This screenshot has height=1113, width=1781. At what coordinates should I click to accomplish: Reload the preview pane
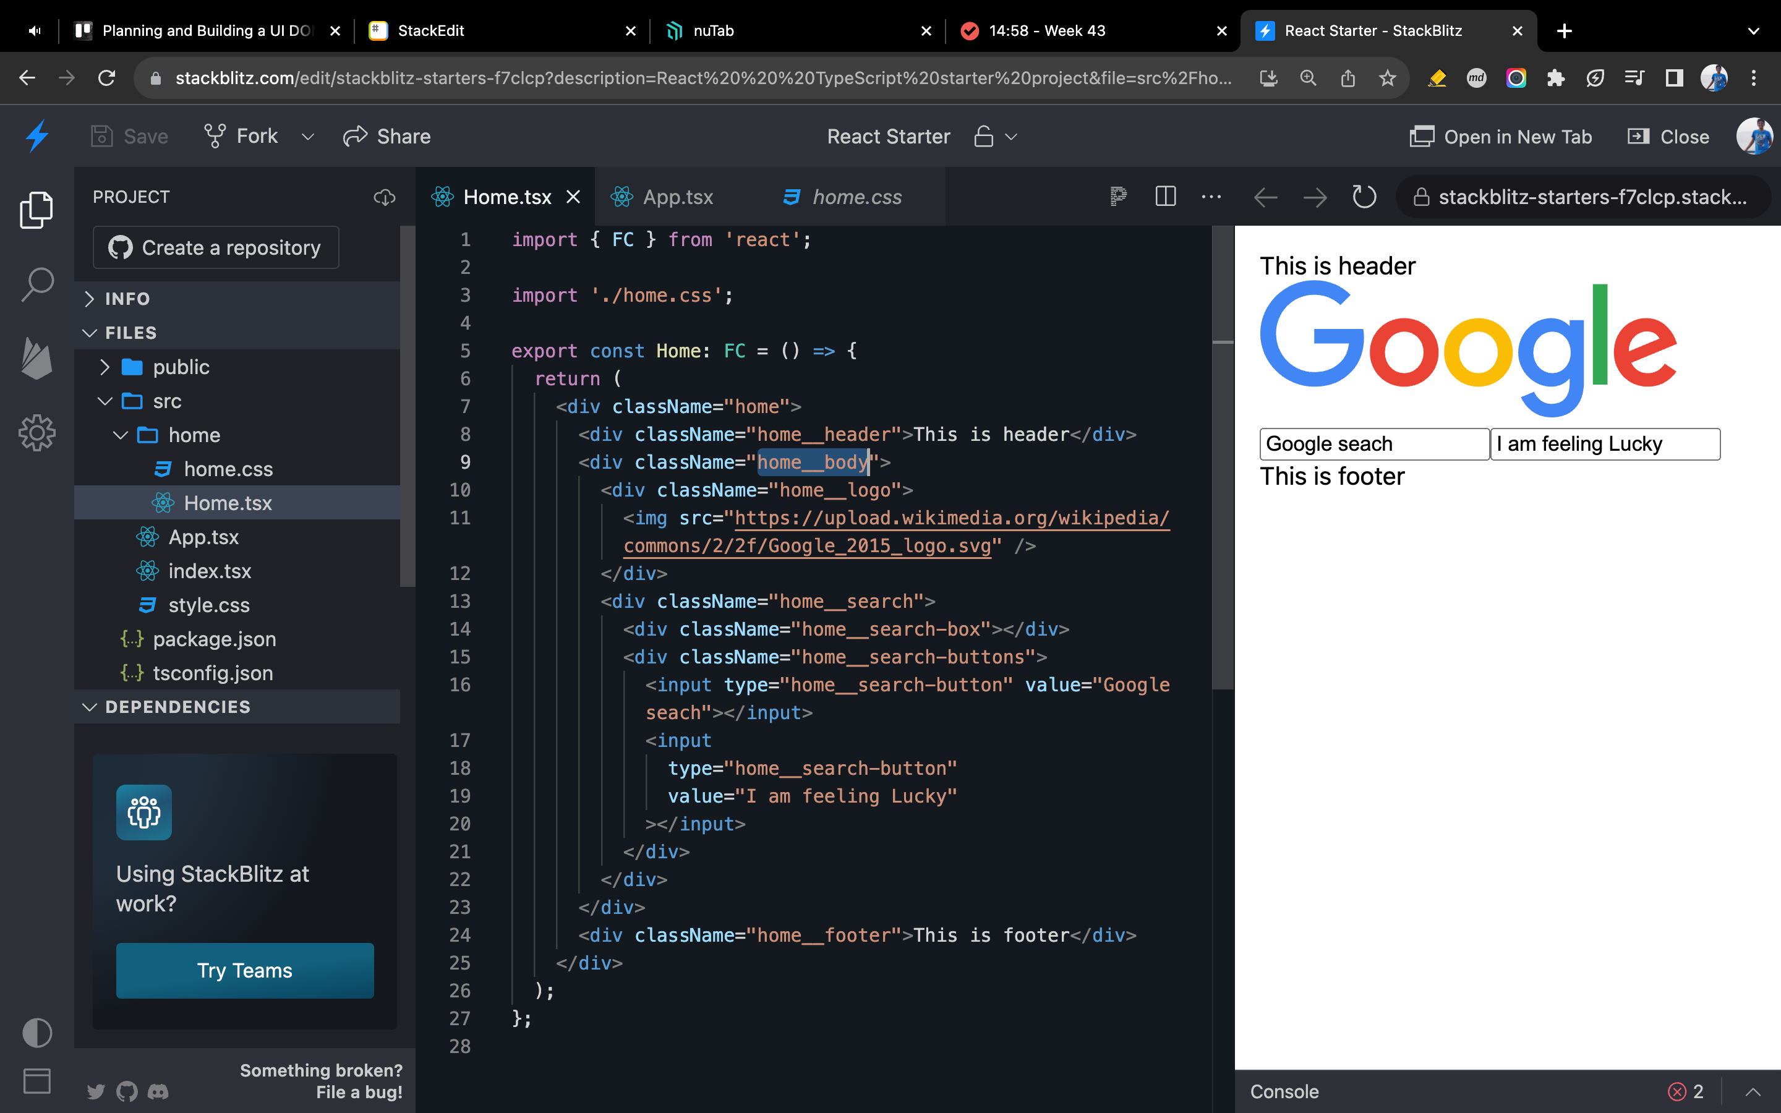[x=1364, y=197]
